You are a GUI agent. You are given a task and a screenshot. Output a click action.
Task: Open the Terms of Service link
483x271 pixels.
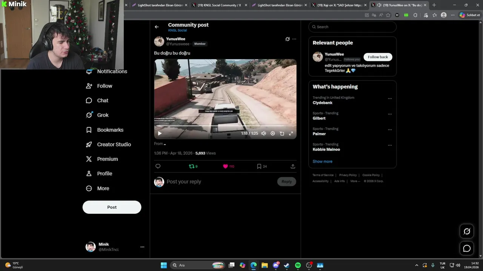(x=323, y=175)
